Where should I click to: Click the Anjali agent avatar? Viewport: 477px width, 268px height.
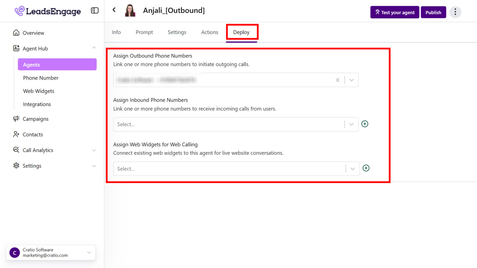pos(130,11)
